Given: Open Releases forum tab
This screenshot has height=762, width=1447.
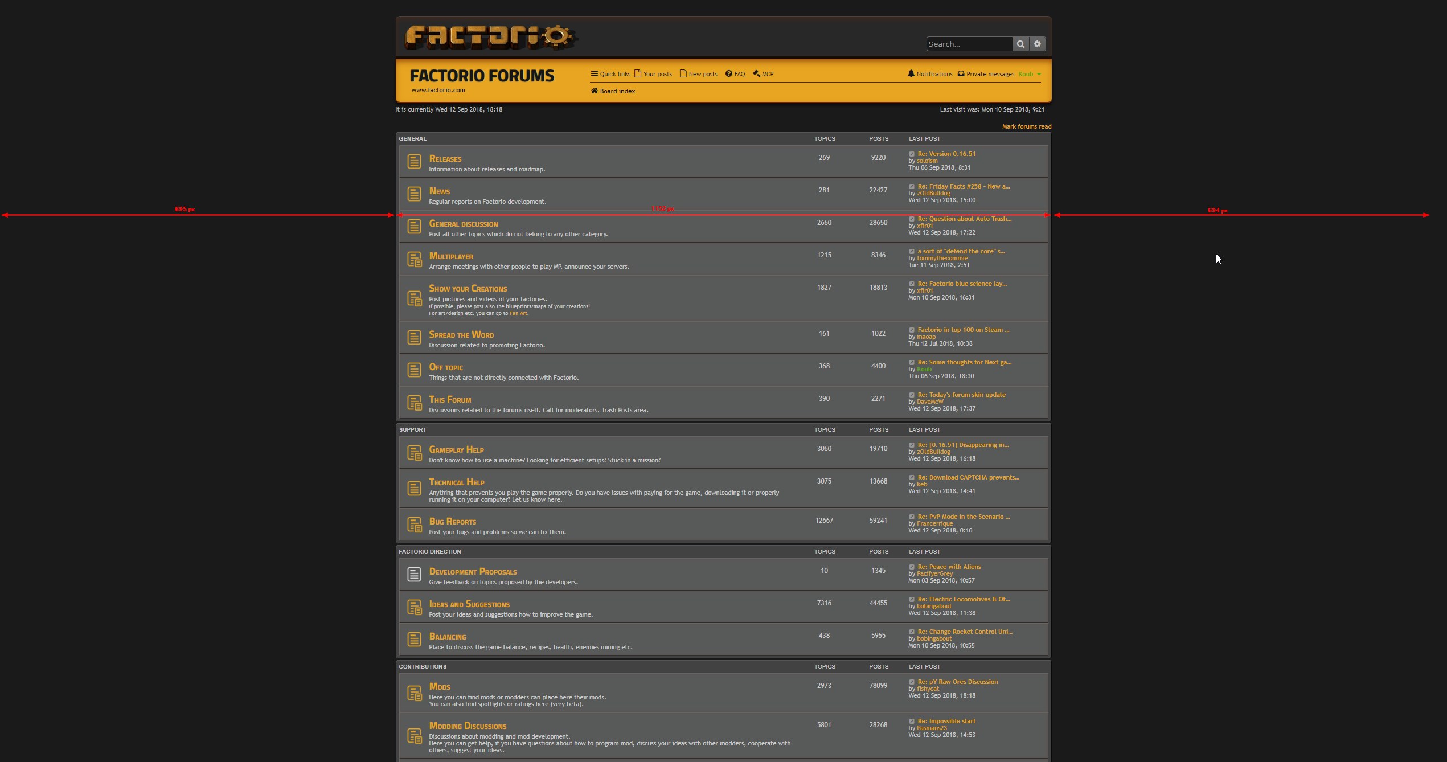Looking at the screenshot, I should click(443, 158).
